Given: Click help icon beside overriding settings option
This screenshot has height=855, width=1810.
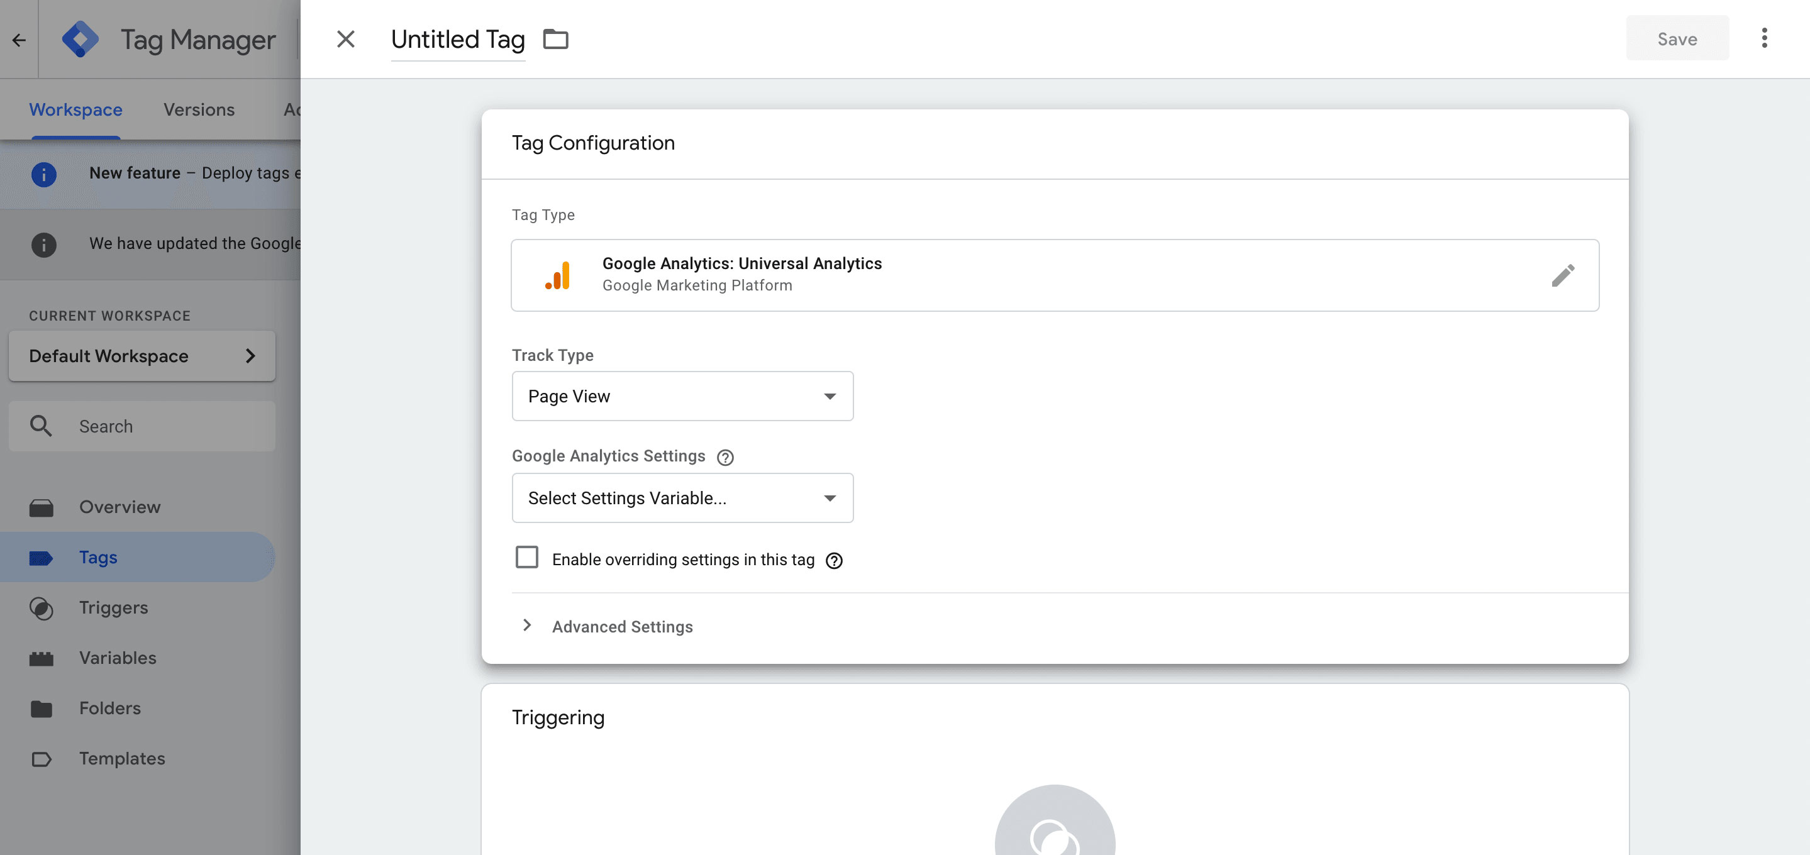Looking at the screenshot, I should [x=833, y=561].
